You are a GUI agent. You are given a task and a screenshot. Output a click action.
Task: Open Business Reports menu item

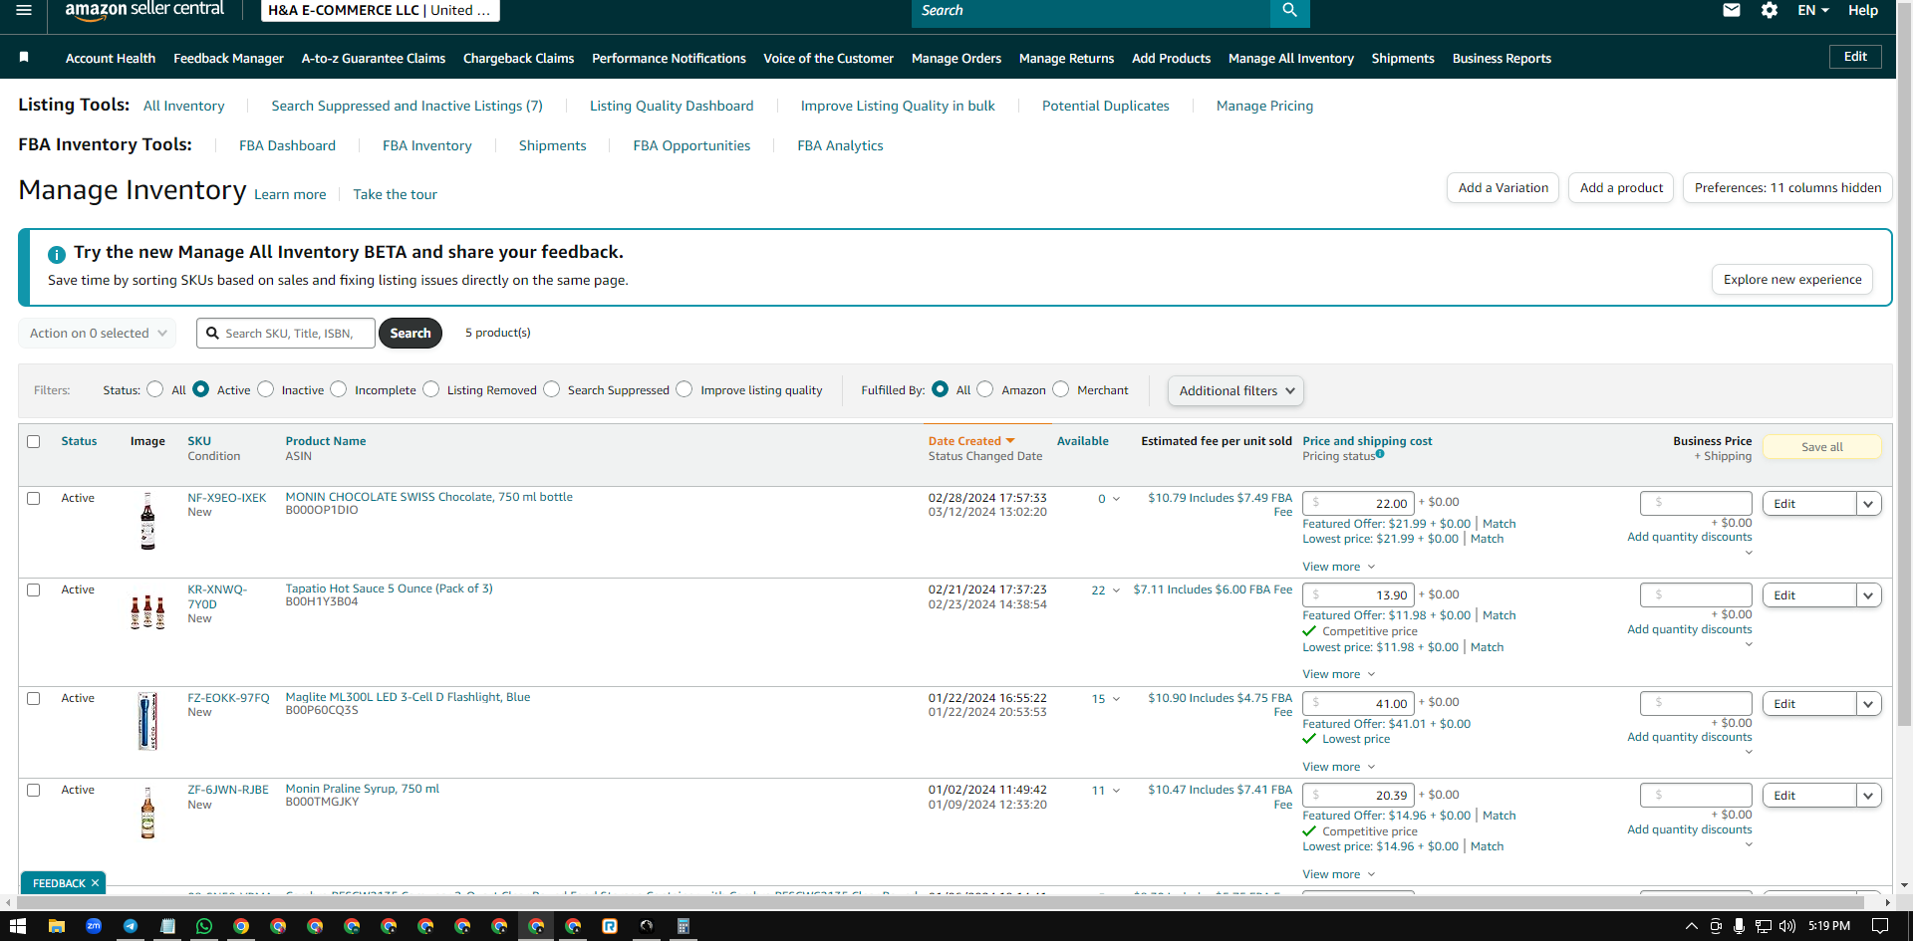point(1502,58)
